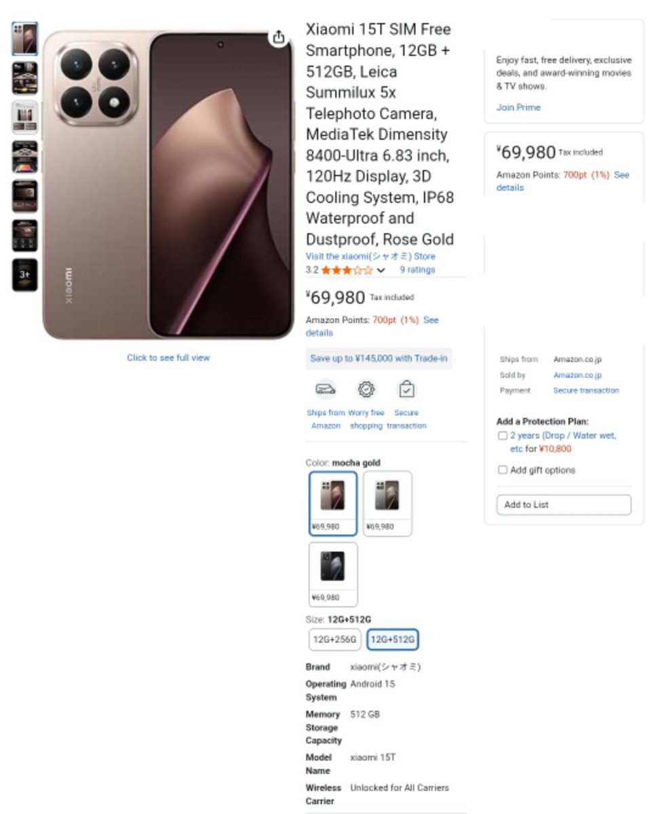Click the star rating icons
This screenshot has width=656, height=814.
[347, 270]
